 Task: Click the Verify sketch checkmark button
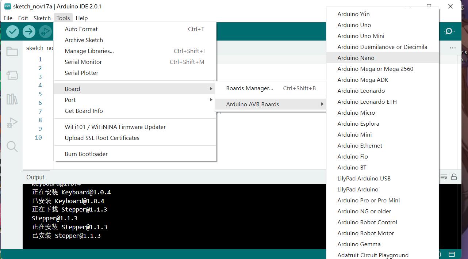point(12,31)
